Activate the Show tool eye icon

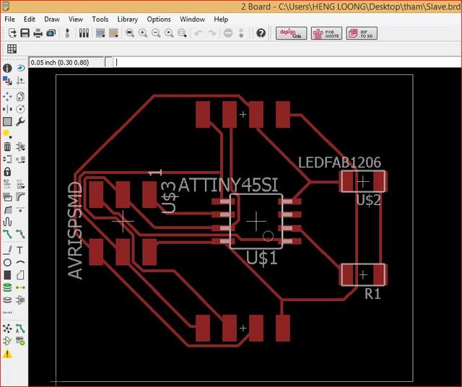click(20, 69)
